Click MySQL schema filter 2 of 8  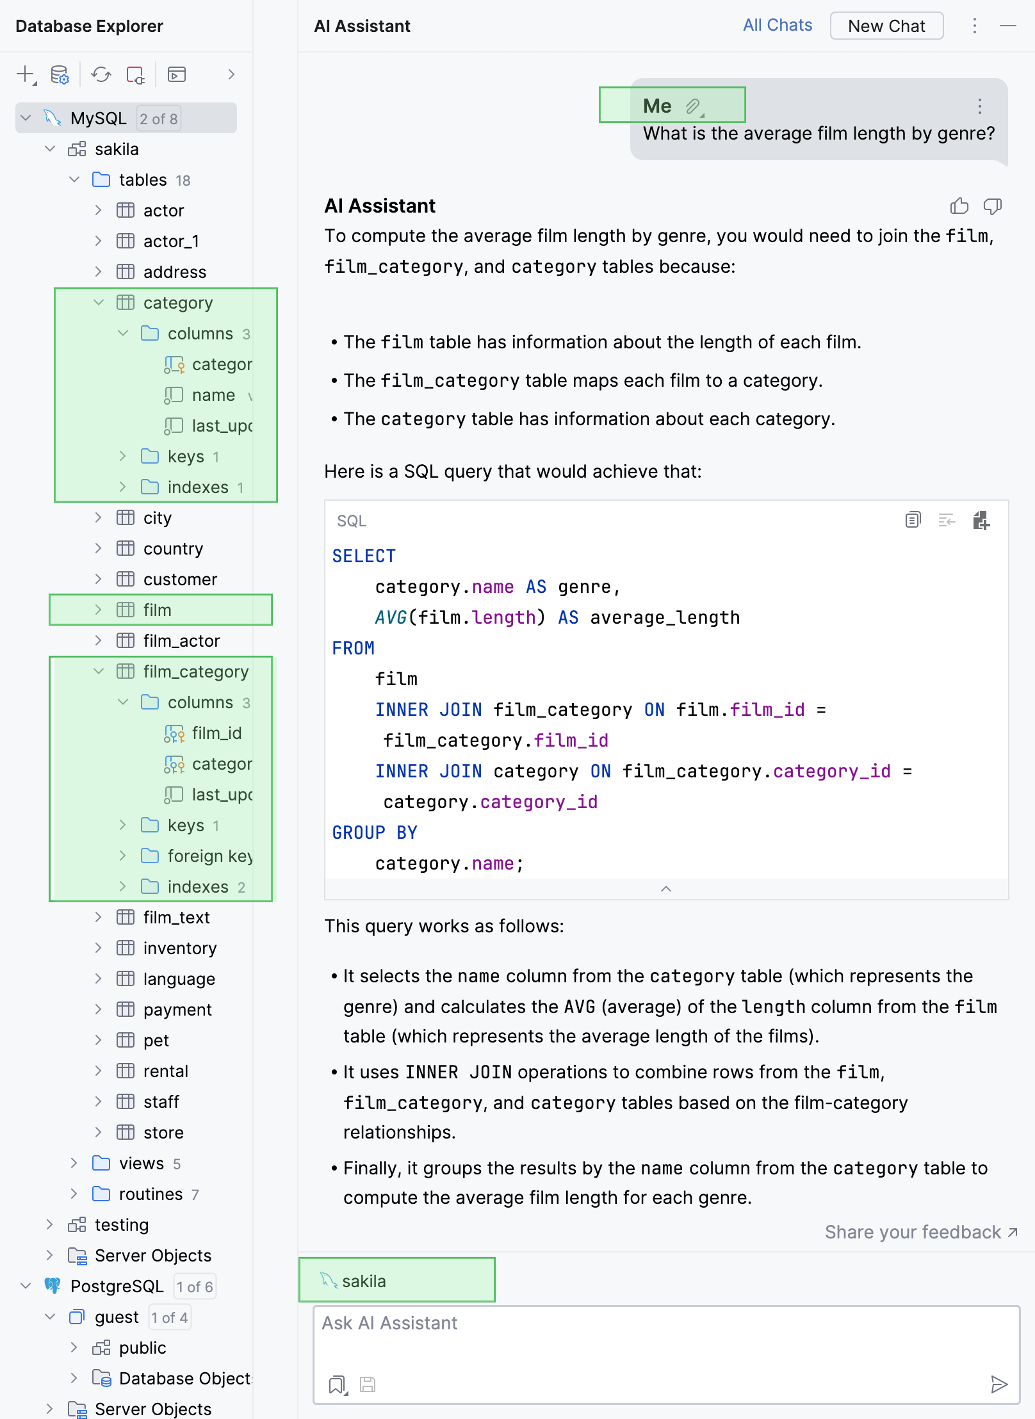pyautogui.click(x=159, y=119)
